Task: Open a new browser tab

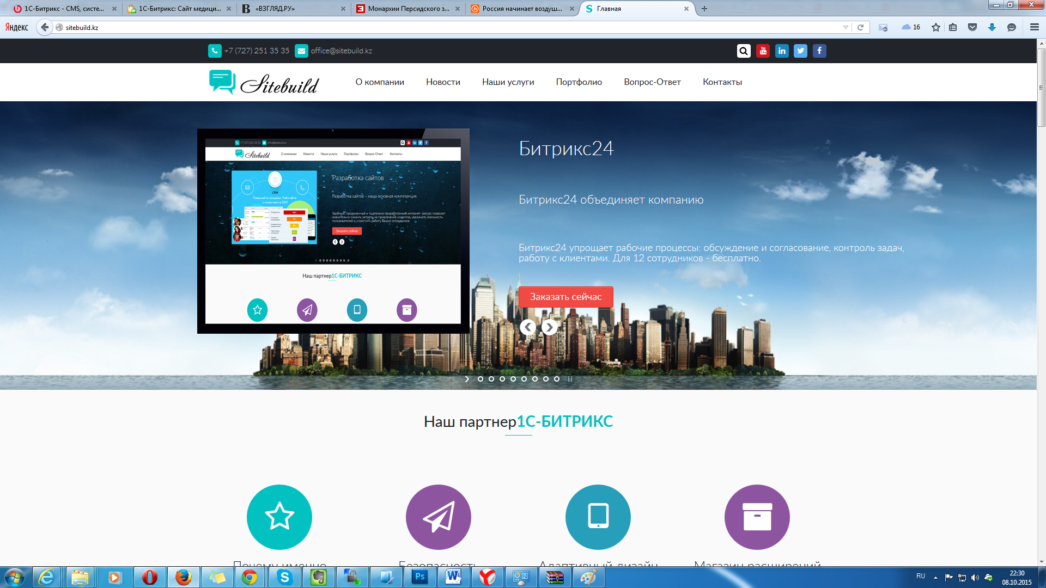Action: (704, 9)
